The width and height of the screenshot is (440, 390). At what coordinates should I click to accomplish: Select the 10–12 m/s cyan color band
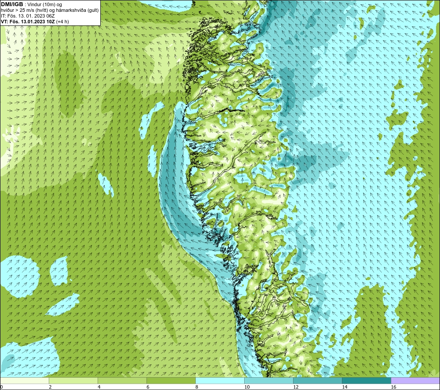[269, 380]
